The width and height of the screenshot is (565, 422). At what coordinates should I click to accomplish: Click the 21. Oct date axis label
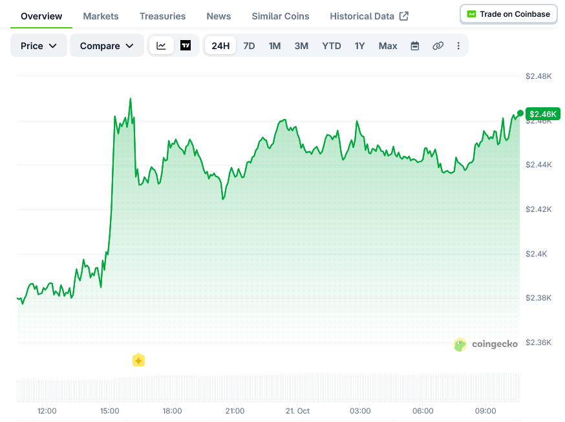297,411
